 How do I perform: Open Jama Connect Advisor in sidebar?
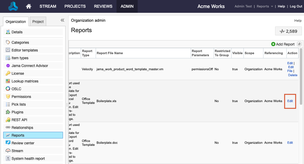point(30,66)
